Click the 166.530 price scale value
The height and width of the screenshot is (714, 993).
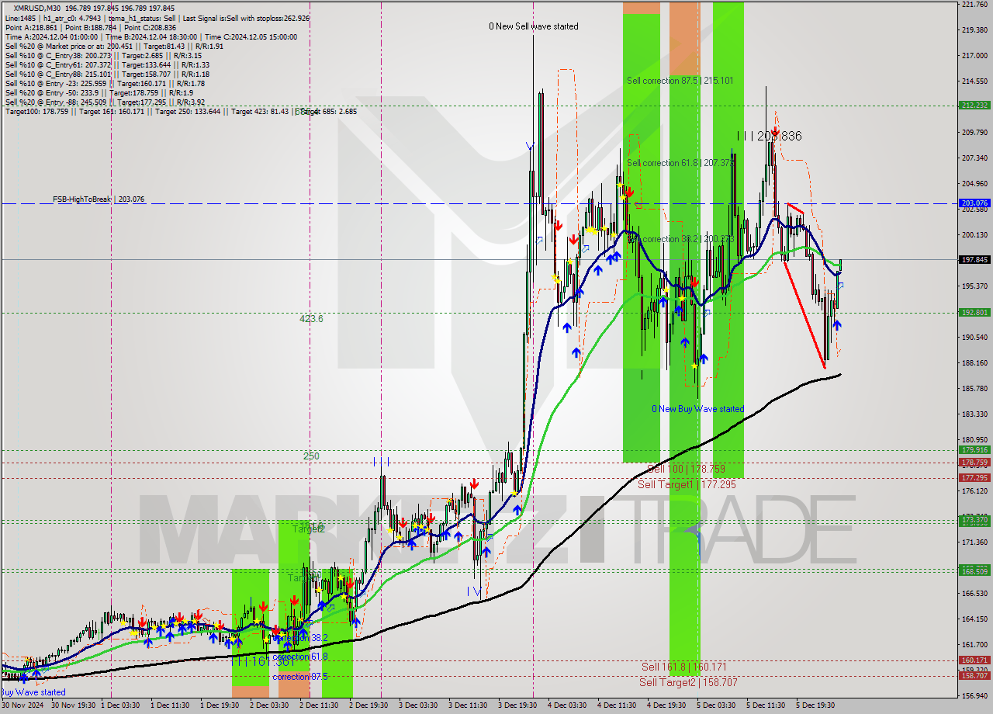tap(974, 594)
